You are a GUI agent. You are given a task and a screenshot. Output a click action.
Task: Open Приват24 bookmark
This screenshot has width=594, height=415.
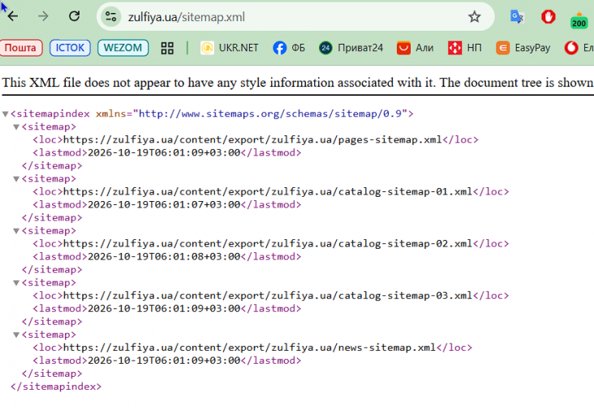[351, 48]
